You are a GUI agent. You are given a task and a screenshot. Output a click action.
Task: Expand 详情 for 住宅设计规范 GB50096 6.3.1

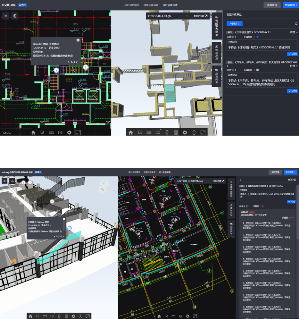294,32
